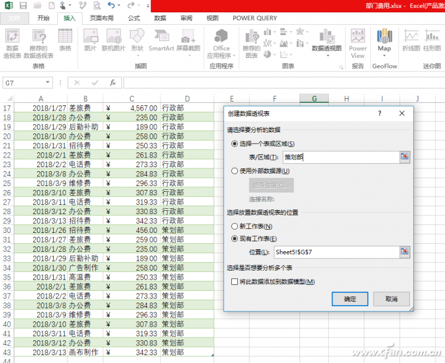Viewport: 445px width, 363px height.
Task: Expand the Office Apps dropdown arrow
Action: pyautogui.click(x=234, y=56)
